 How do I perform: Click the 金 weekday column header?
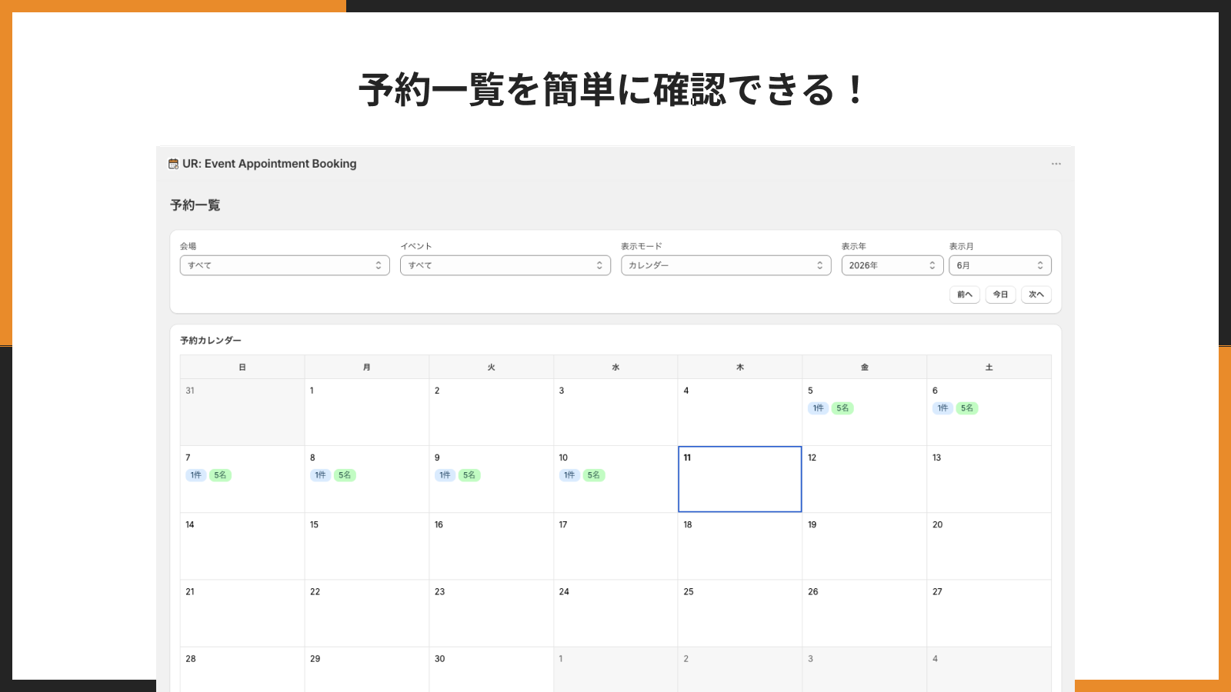pyautogui.click(x=865, y=367)
